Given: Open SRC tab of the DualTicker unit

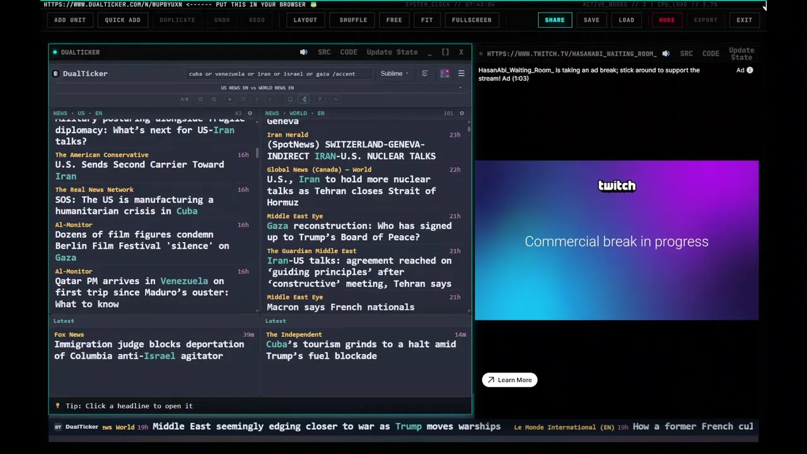Looking at the screenshot, I should coord(324,52).
